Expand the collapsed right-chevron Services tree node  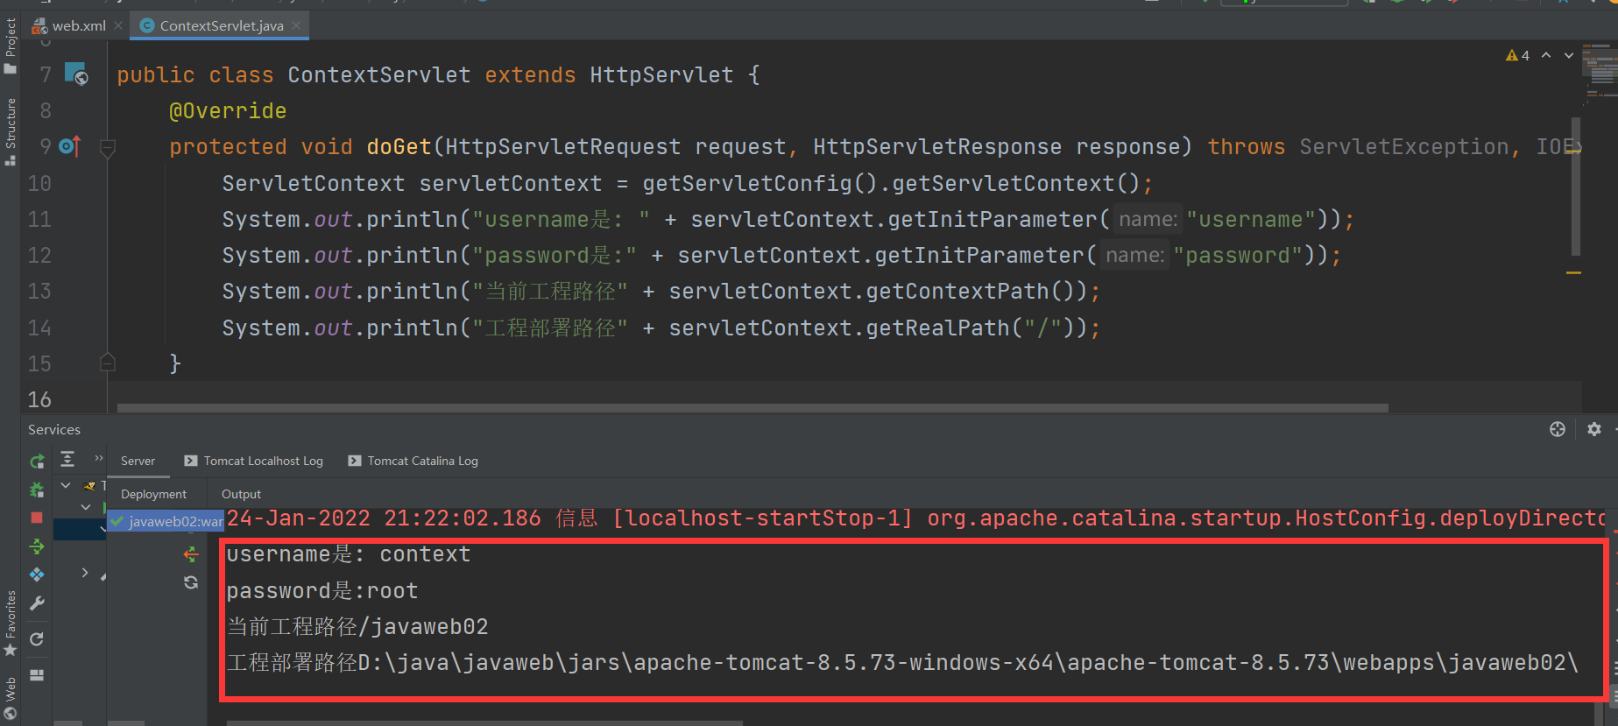click(85, 572)
